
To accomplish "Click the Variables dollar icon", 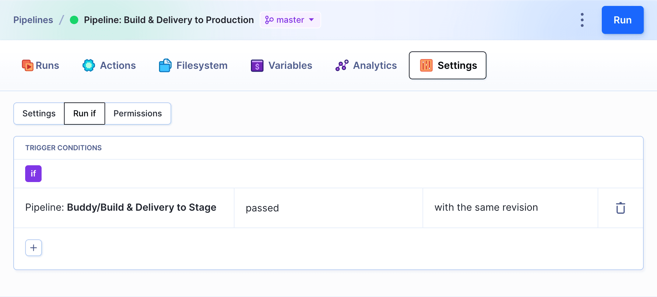I will tap(257, 65).
